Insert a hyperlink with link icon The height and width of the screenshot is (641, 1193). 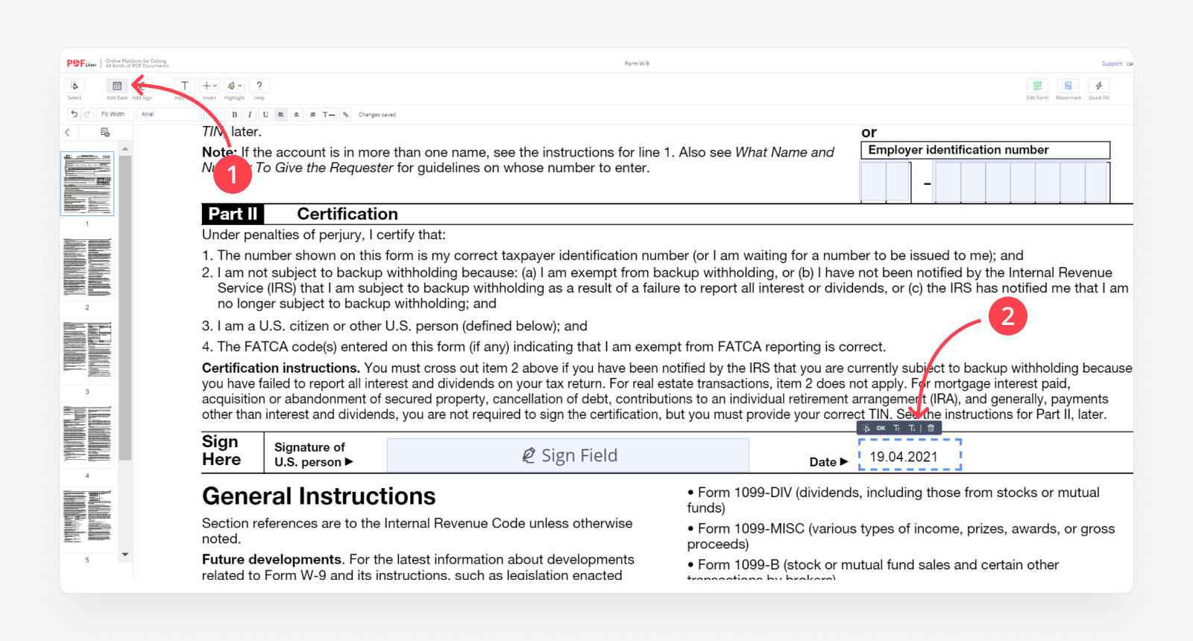[345, 114]
